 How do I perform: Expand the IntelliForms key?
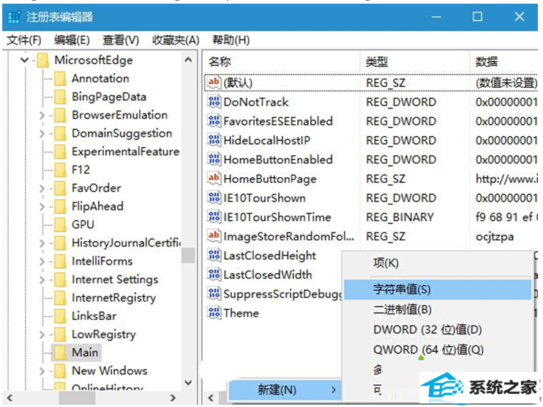pos(42,261)
